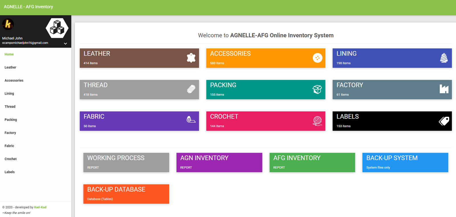This screenshot has width=456, height=217.
Task: Click the user profile avatar picture
Action: tap(8, 24)
